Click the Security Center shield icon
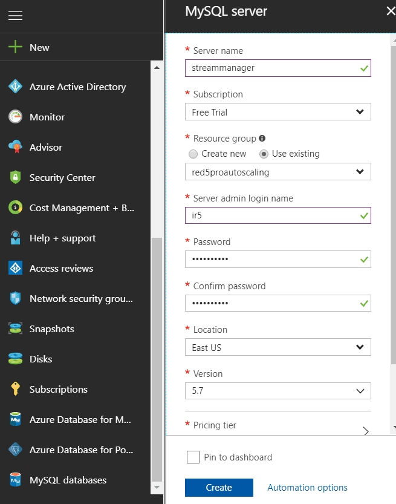The image size is (396, 504). (15, 177)
